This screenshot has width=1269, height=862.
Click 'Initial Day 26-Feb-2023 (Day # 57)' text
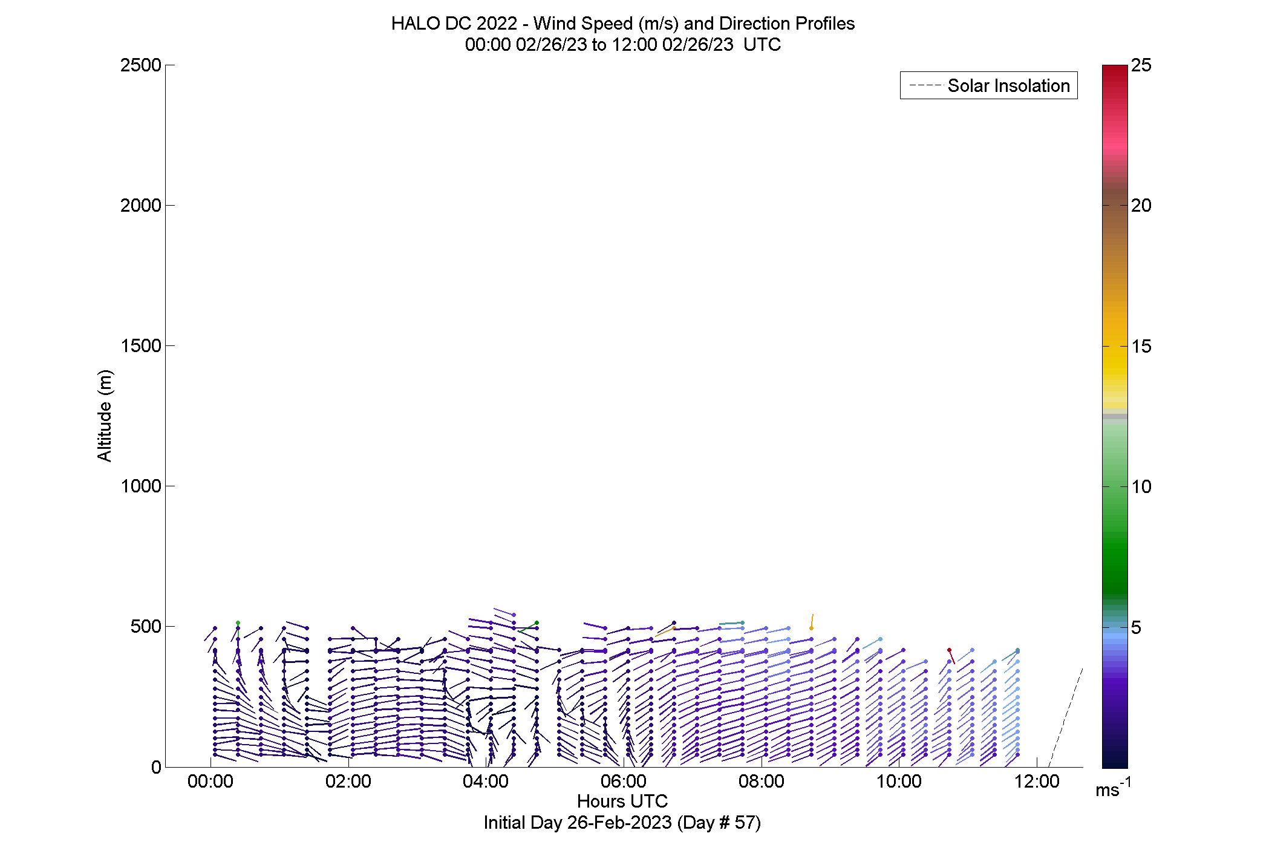tap(622, 823)
